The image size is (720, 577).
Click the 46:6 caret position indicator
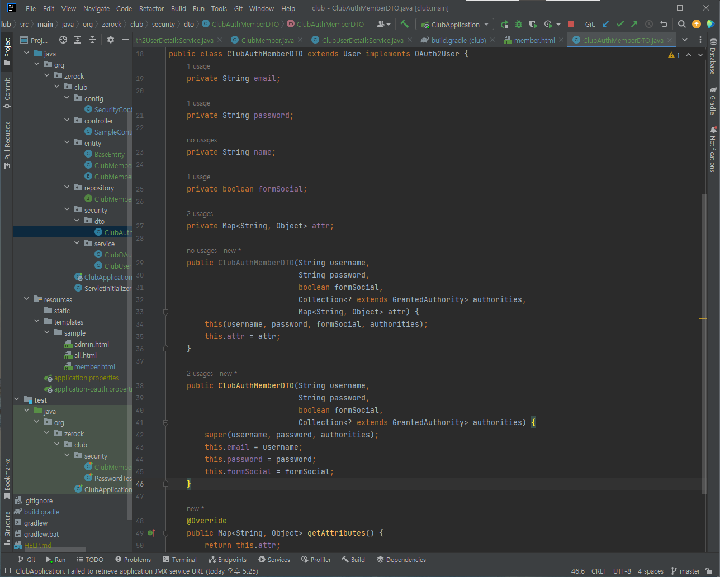coord(578,571)
